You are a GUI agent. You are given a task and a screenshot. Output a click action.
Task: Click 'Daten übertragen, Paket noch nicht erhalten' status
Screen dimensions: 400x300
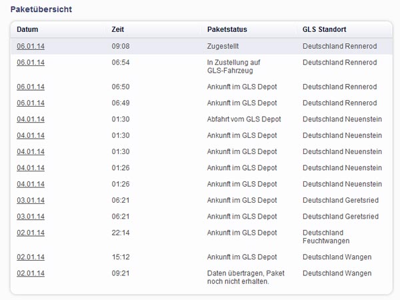(x=245, y=277)
